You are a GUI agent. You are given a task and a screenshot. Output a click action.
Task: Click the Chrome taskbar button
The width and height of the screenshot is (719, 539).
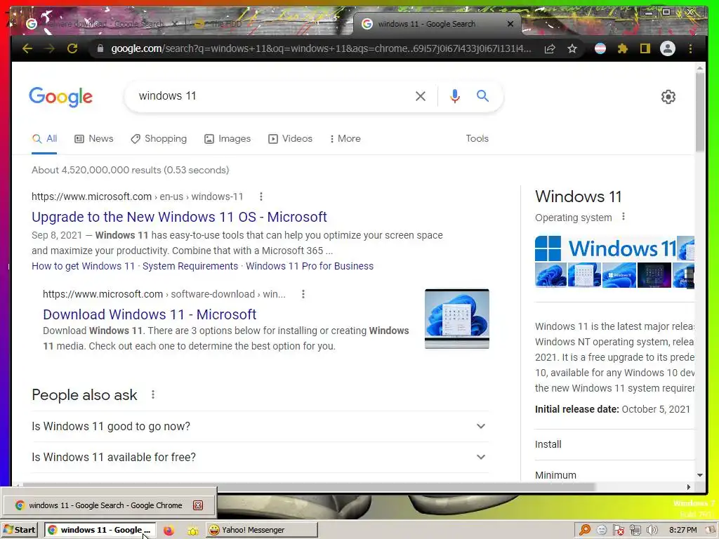(x=100, y=530)
